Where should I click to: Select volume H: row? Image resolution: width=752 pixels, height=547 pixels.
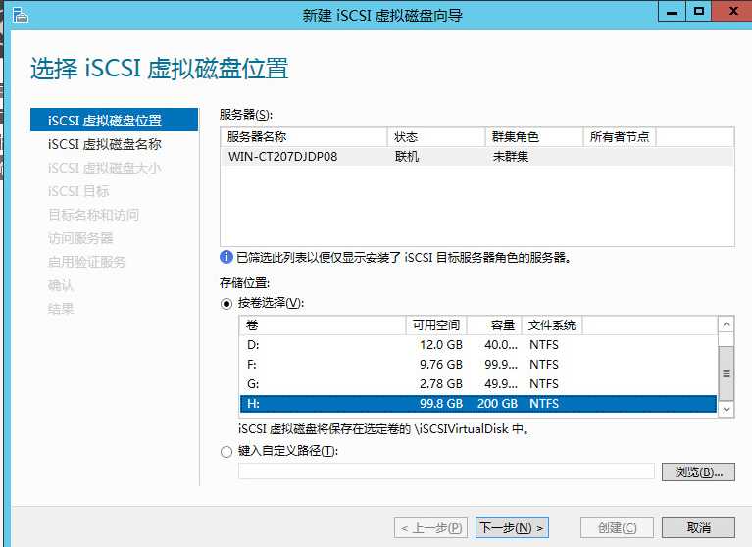click(478, 404)
